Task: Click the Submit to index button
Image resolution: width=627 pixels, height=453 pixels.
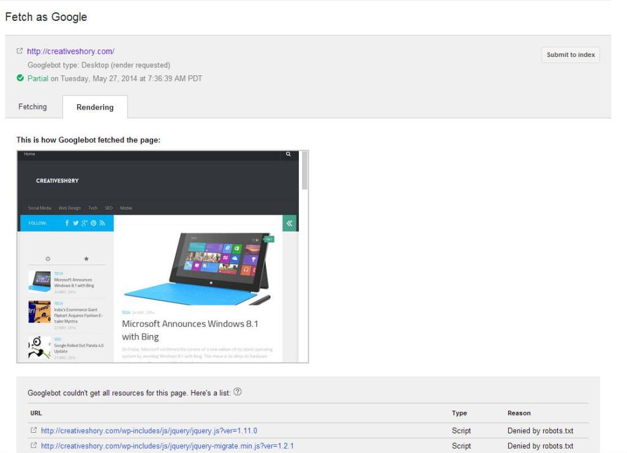Action: (571, 55)
